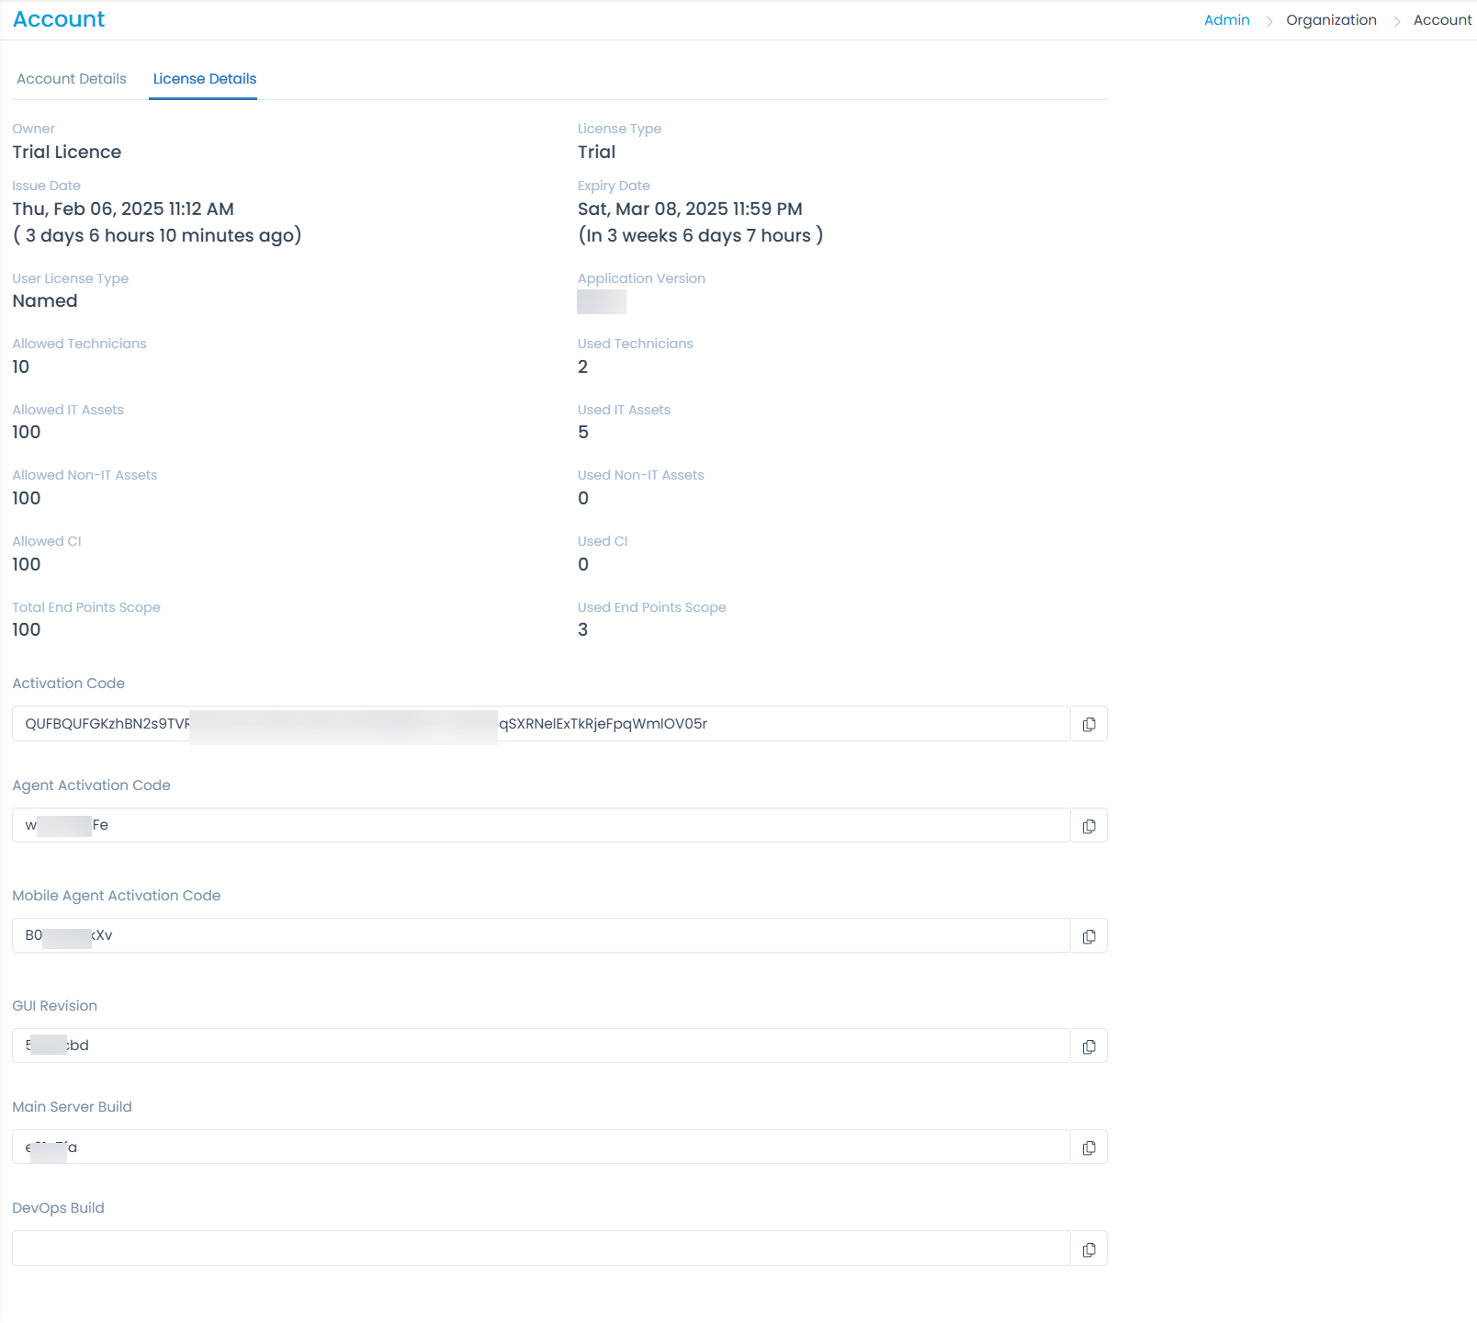Click the Allowed CI value 100
This screenshot has width=1477, height=1323.
27,564
